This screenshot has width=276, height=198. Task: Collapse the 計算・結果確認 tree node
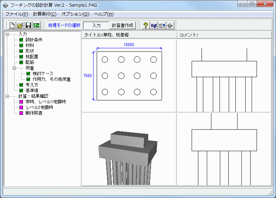point(7,96)
